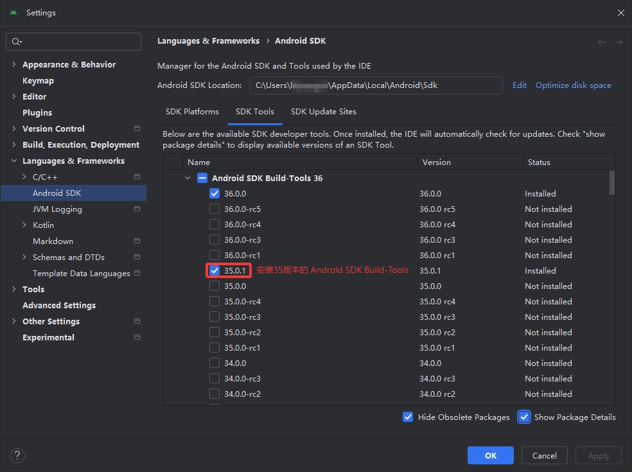The image size is (632, 472).
Task: Click the forward navigation arrow
Action: [619, 42]
